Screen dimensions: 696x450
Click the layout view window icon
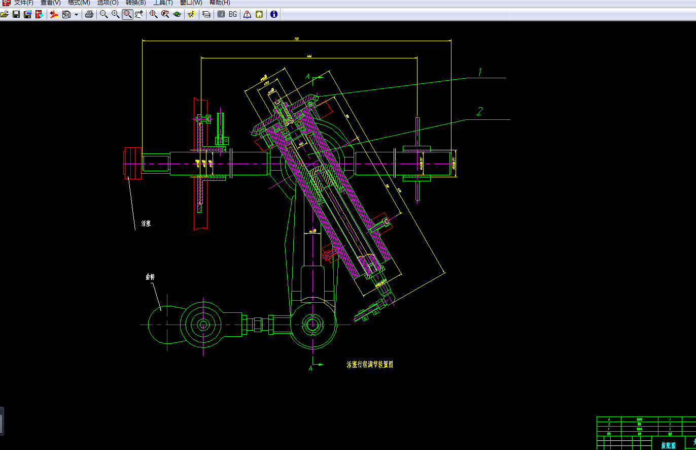click(221, 14)
